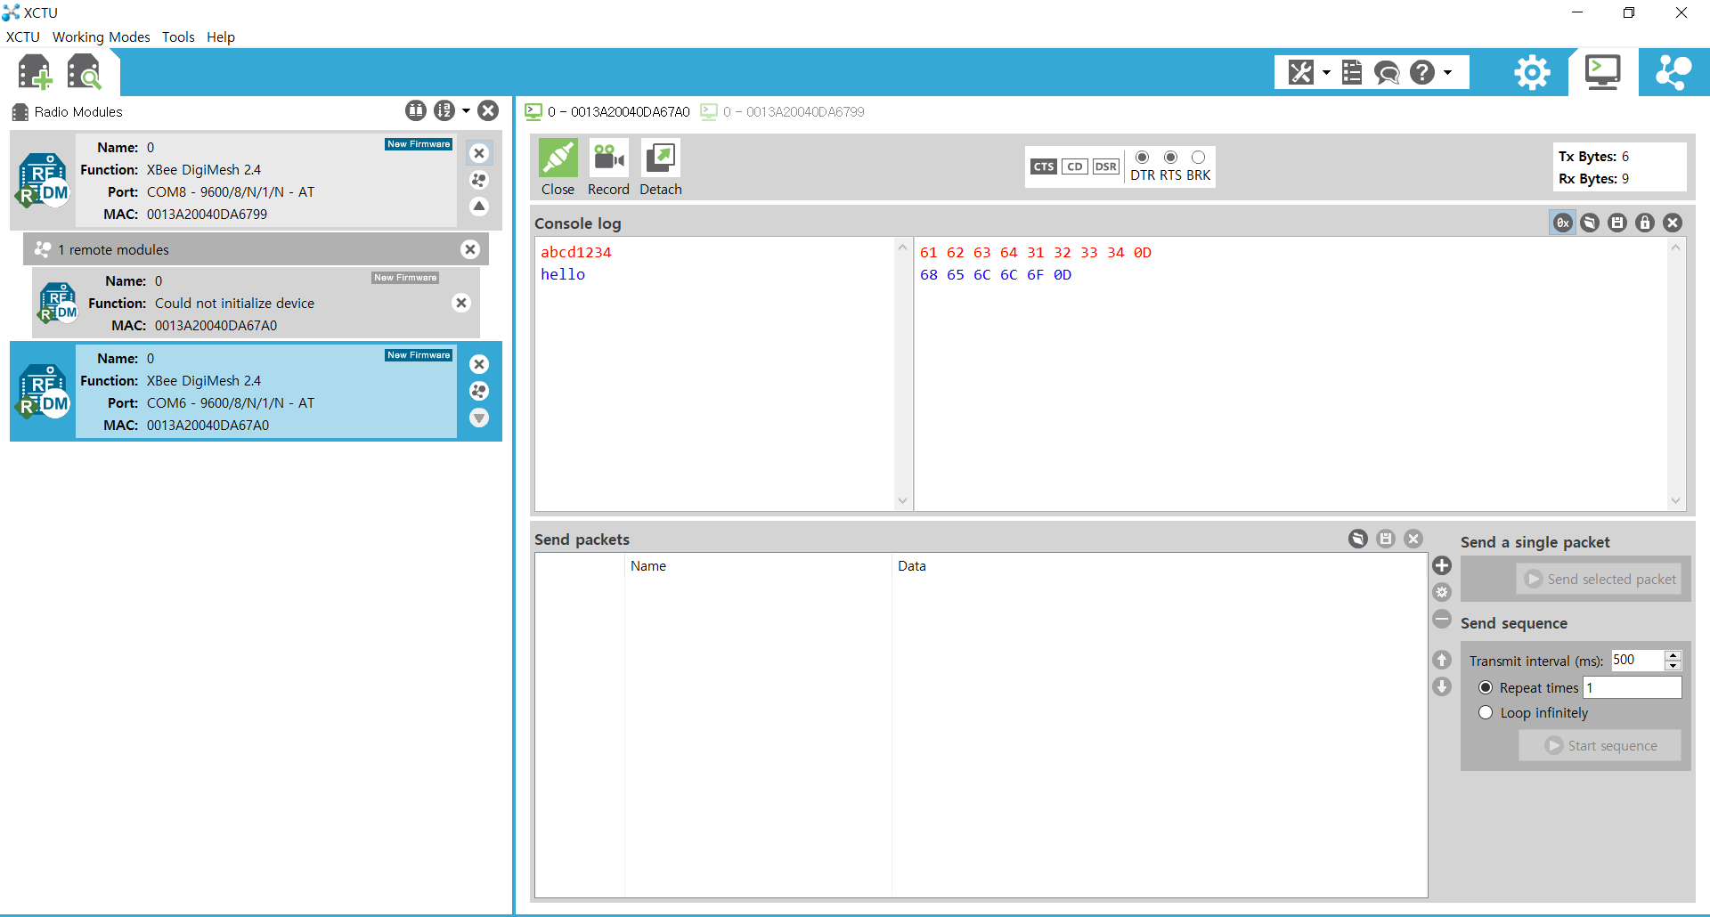Image resolution: width=1710 pixels, height=917 pixels.
Task: Expand the Help dropdown arrow
Action: pos(1448,73)
